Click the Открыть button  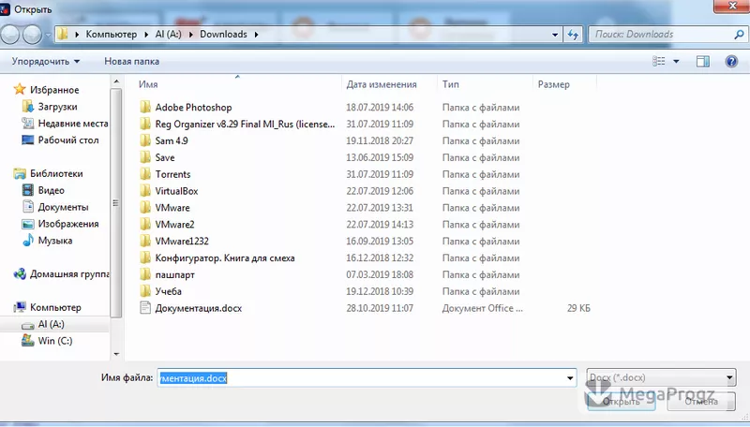click(621, 401)
